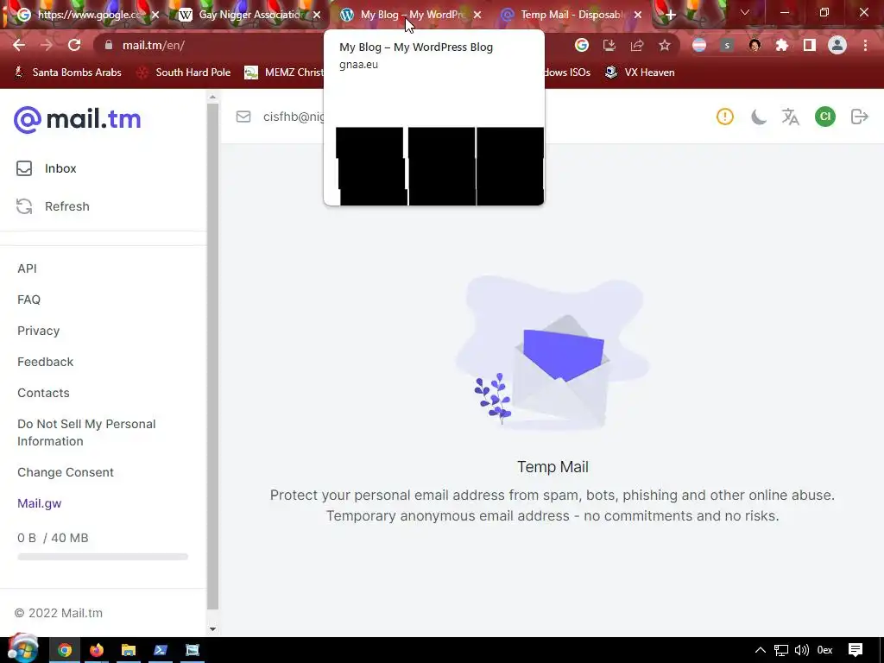Close the My Blog WordPress tab
This screenshot has height=663, width=884.
tap(477, 15)
